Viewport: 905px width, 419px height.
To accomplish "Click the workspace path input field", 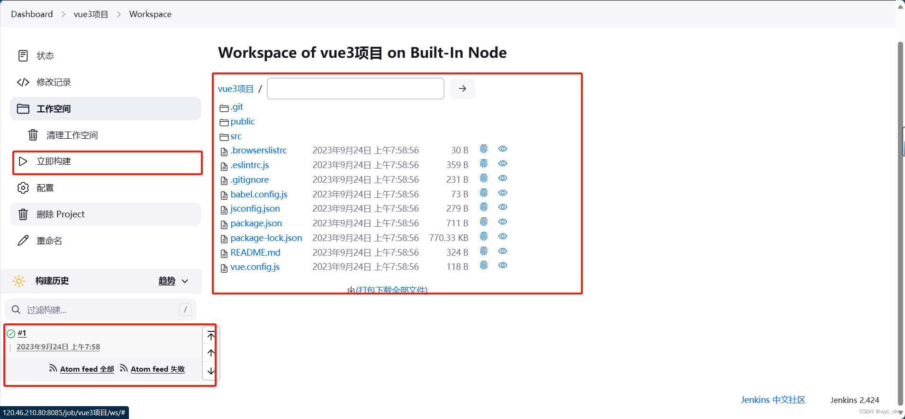I will click(x=355, y=89).
